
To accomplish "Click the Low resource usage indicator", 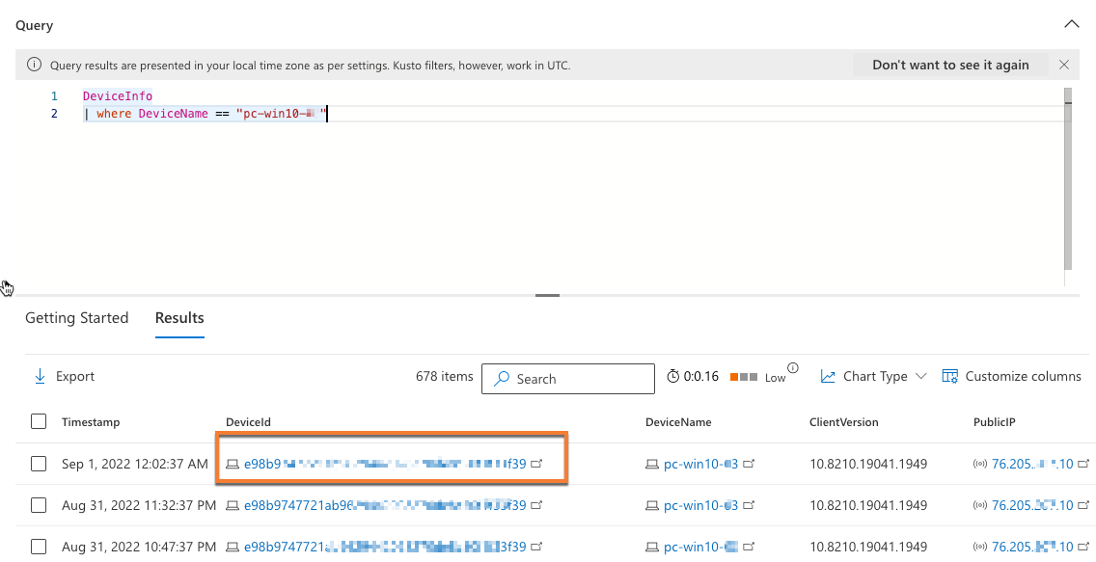I will (757, 377).
